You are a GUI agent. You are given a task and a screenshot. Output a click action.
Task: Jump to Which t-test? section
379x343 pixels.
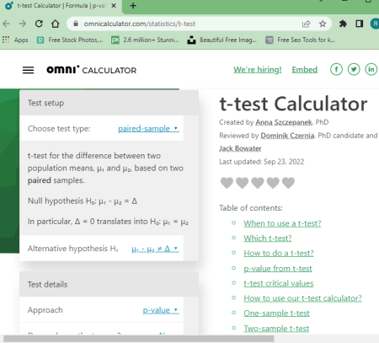click(x=268, y=238)
